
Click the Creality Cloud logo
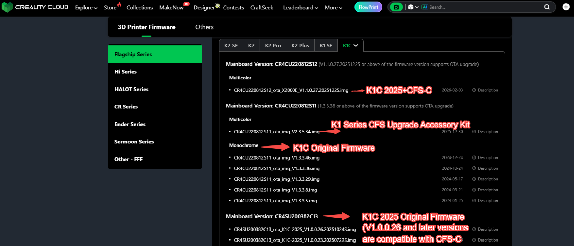[x=35, y=7]
